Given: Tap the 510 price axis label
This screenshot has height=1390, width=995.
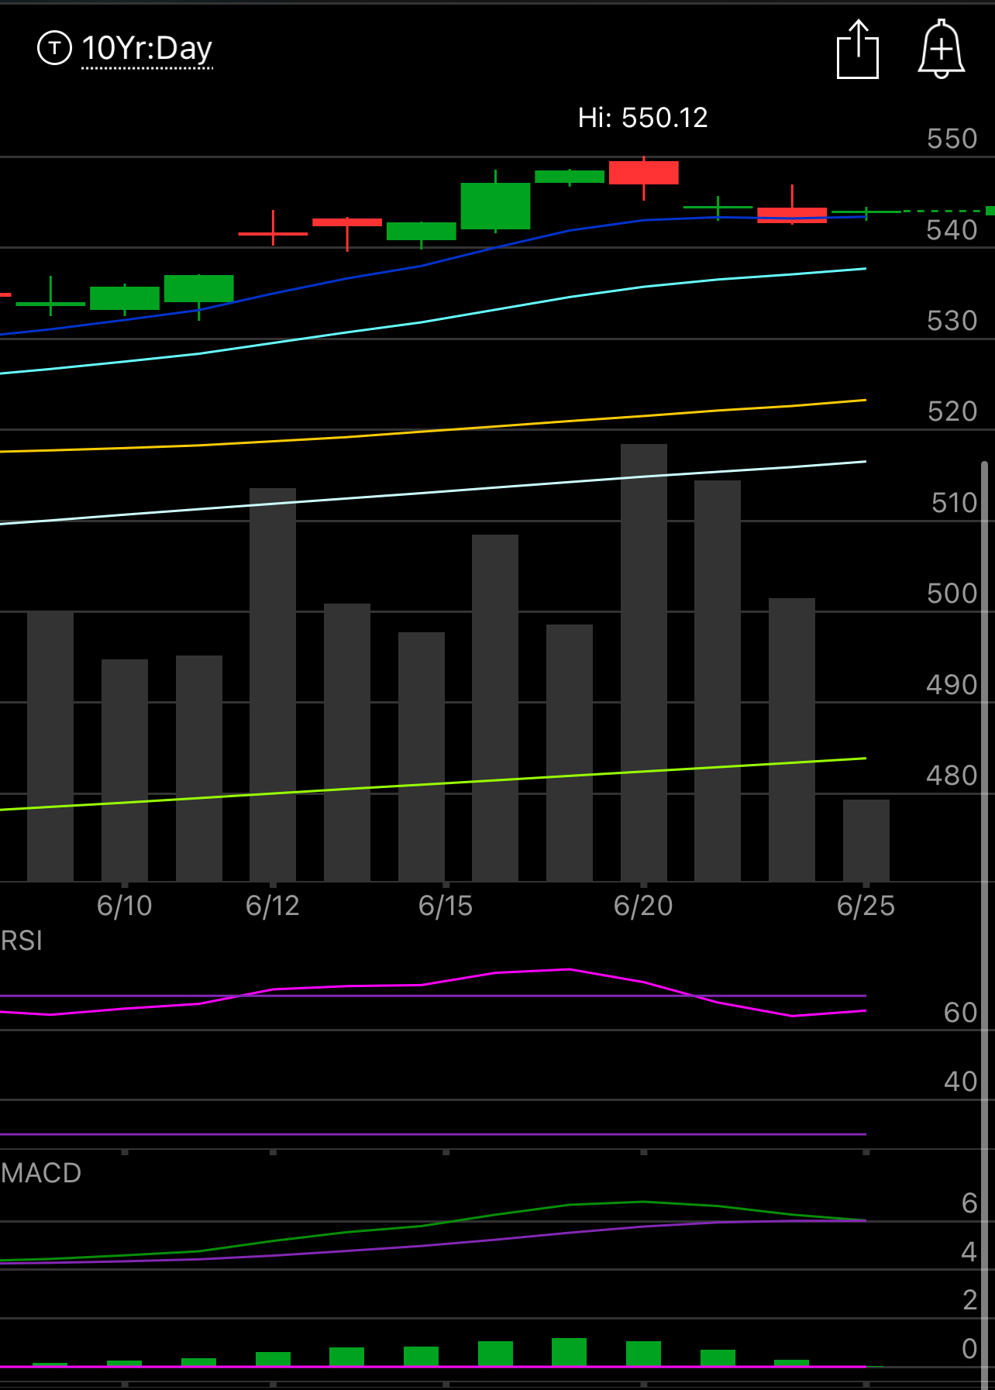Looking at the screenshot, I should tap(955, 503).
